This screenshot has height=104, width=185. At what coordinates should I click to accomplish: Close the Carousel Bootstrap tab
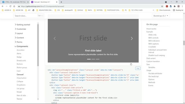point(57,2)
